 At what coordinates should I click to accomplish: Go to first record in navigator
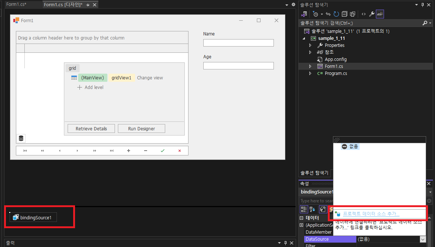pos(25,151)
